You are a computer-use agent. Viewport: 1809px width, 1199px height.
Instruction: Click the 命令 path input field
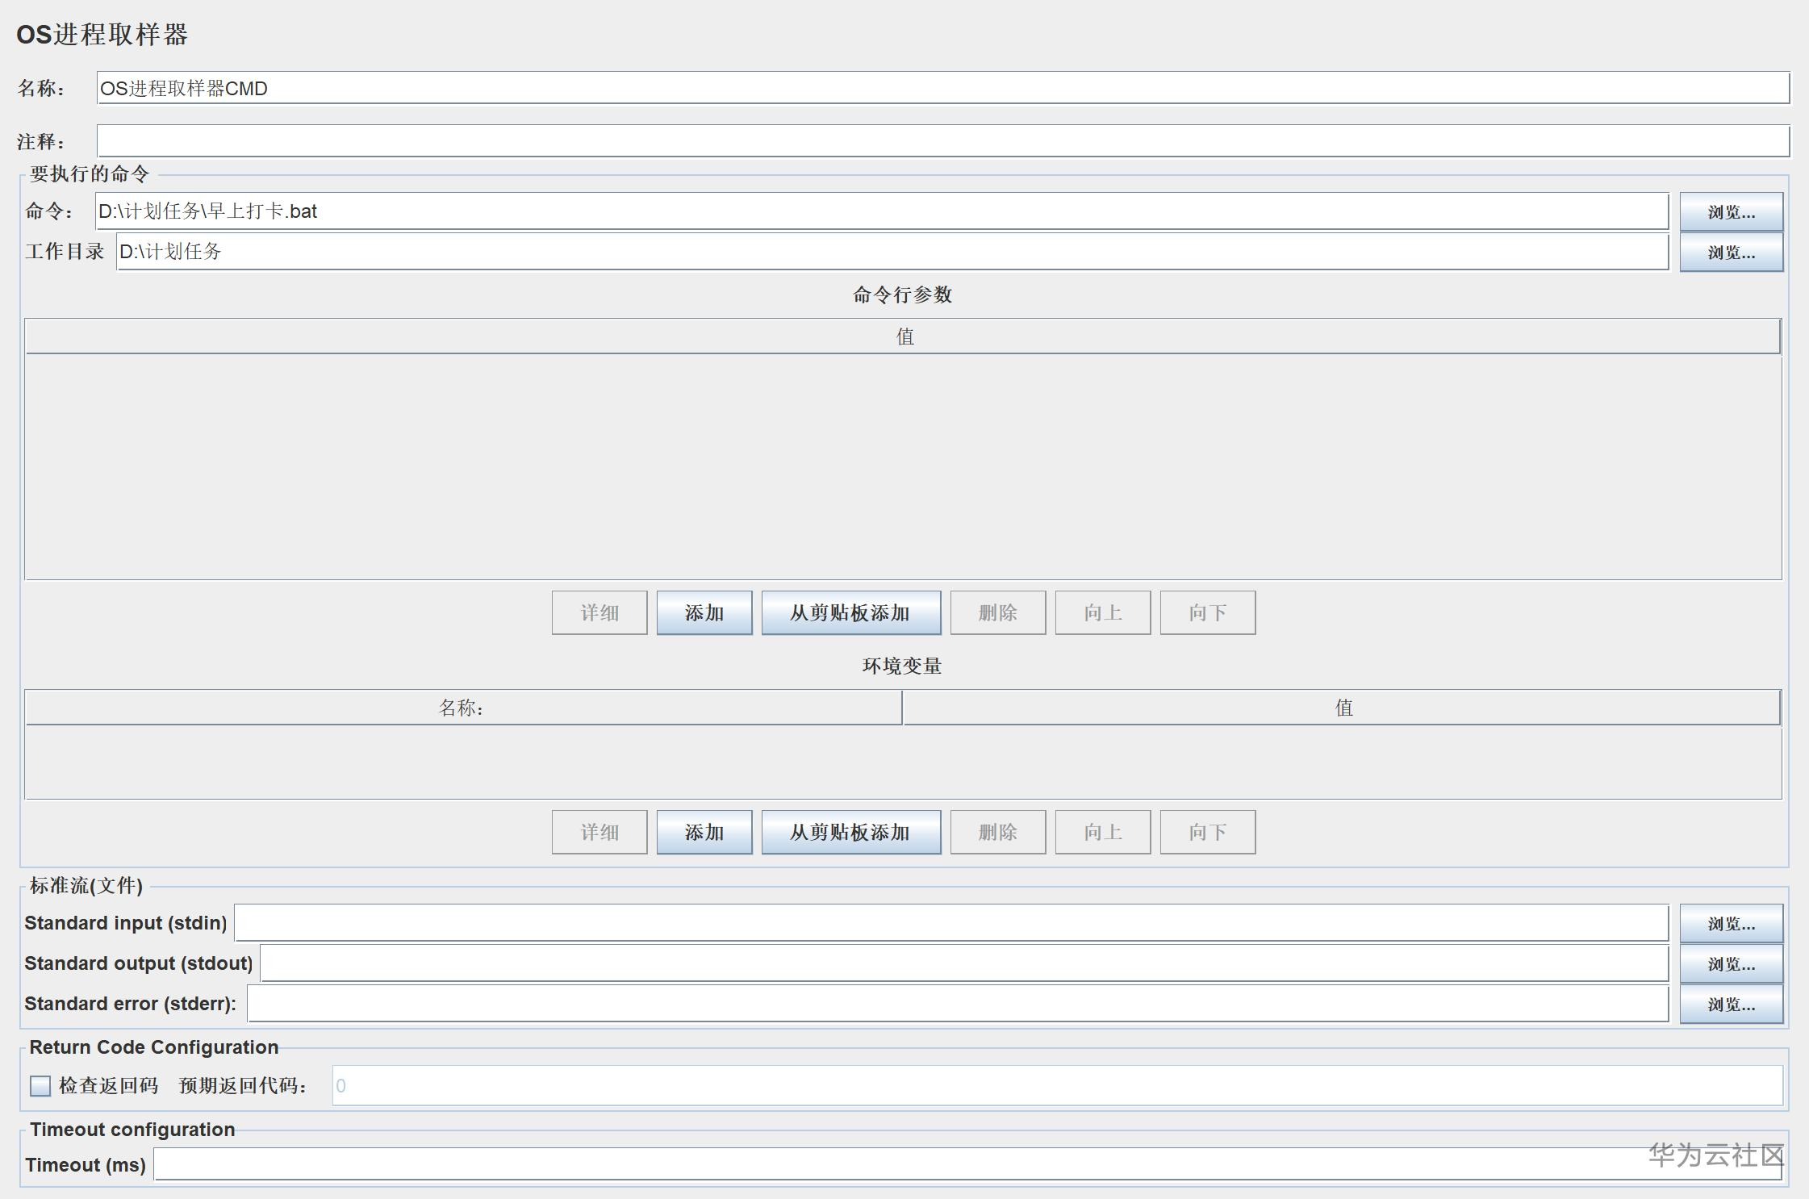[x=881, y=211]
